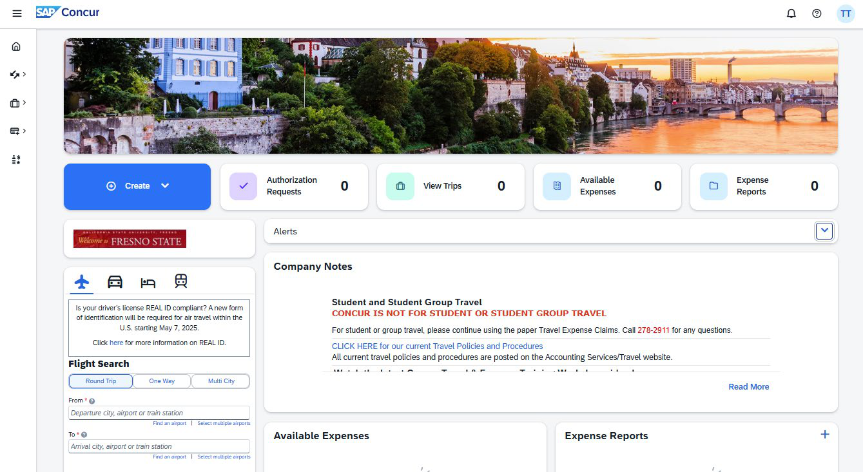This screenshot has width=863, height=472.
Task: Click 'Find an airport' under From
Action: (170, 424)
